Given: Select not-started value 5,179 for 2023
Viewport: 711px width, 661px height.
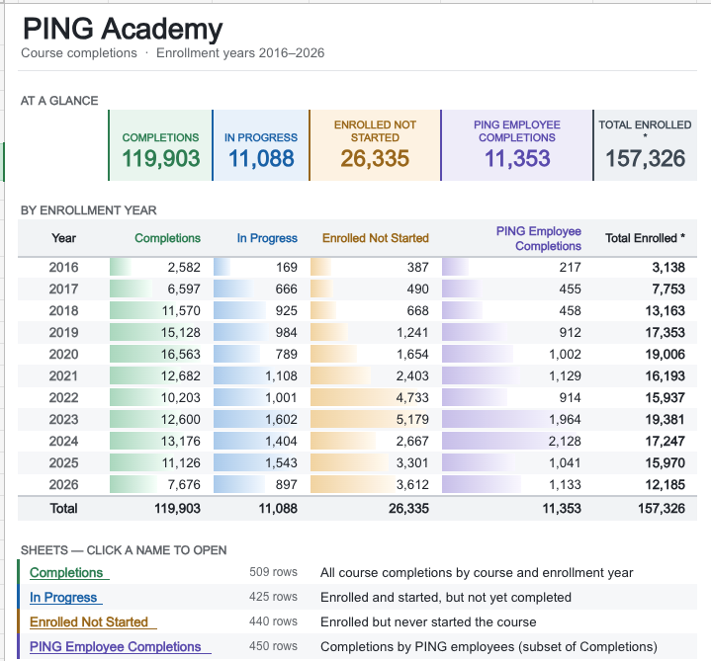Looking at the screenshot, I should [x=412, y=420].
